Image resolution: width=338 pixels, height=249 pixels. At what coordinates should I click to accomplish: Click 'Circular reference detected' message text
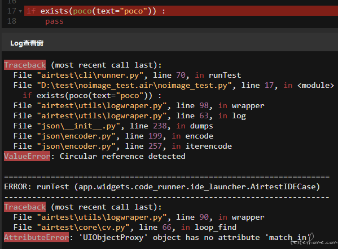122,156
